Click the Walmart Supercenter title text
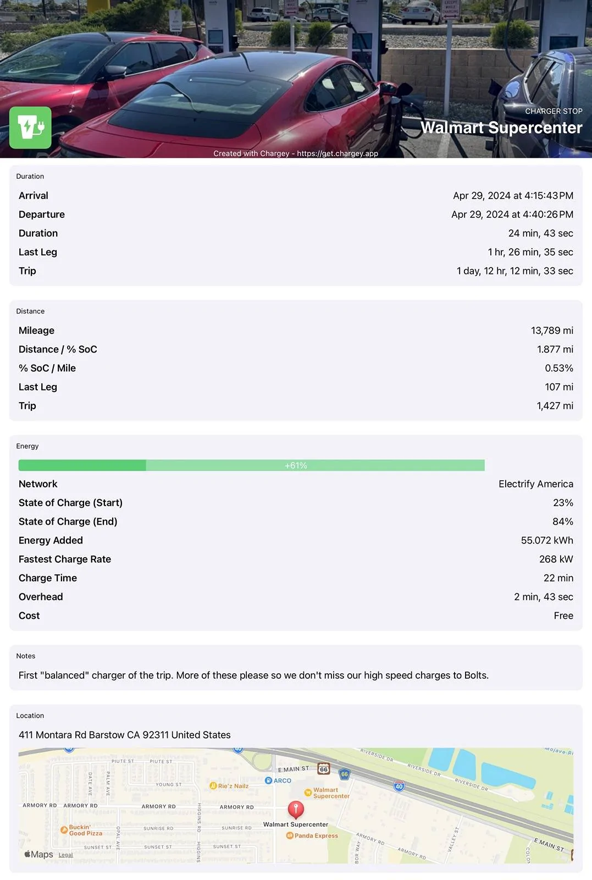 (x=501, y=128)
